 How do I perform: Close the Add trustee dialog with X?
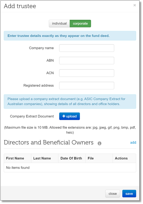[135, 5]
